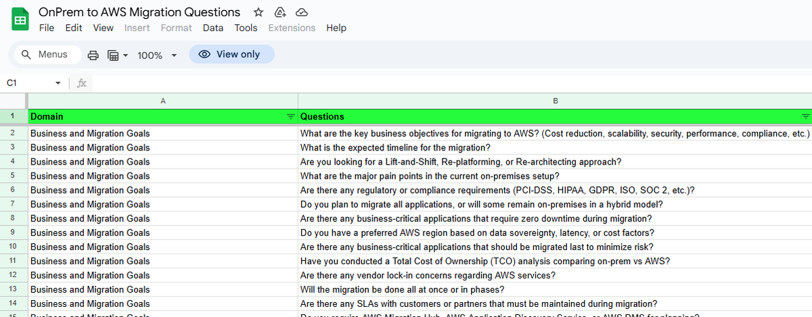This screenshot has width=812, height=317.
Task: Click the zero downtime question cell
Action: (x=555, y=218)
